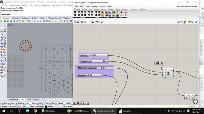The height and width of the screenshot is (114, 204).
Task: Expand the Primitive panel plus button
Action: tap(100, 17)
